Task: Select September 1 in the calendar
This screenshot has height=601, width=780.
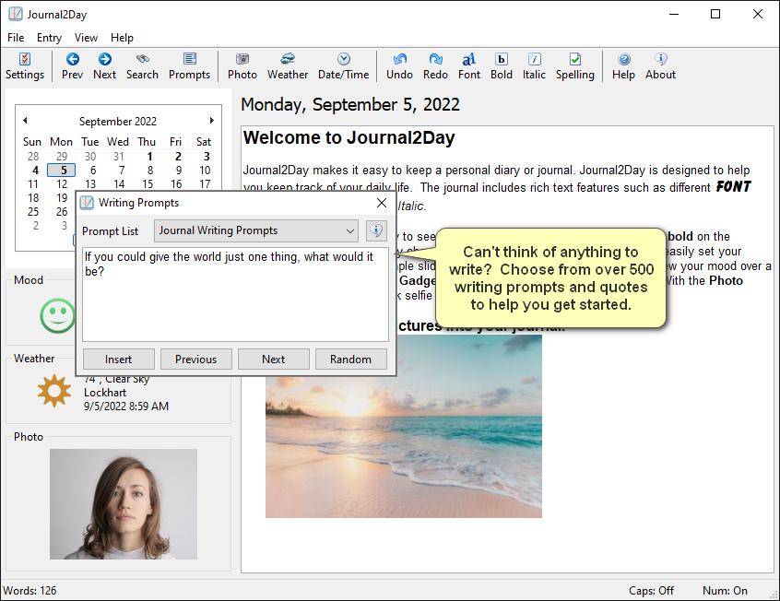Action: (x=149, y=156)
